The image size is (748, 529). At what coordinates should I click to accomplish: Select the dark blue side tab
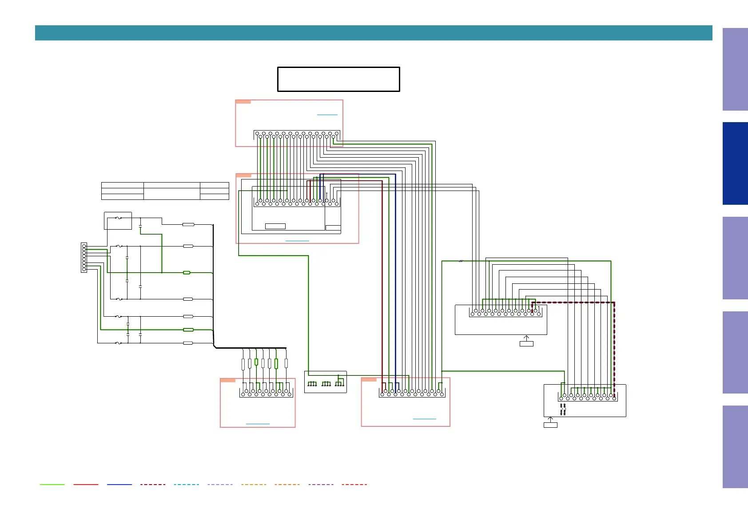tap(735, 163)
